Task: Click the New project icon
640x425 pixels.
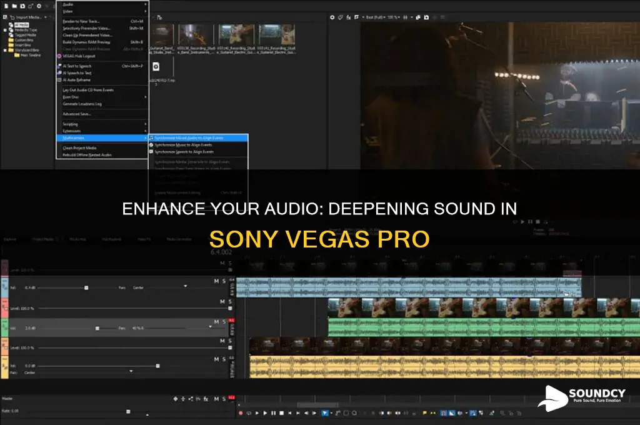Action: pyautogui.click(x=6, y=6)
